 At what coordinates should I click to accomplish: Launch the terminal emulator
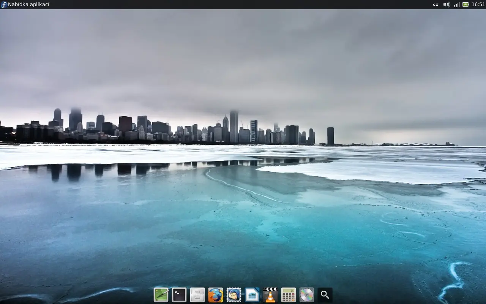click(x=179, y=294)
